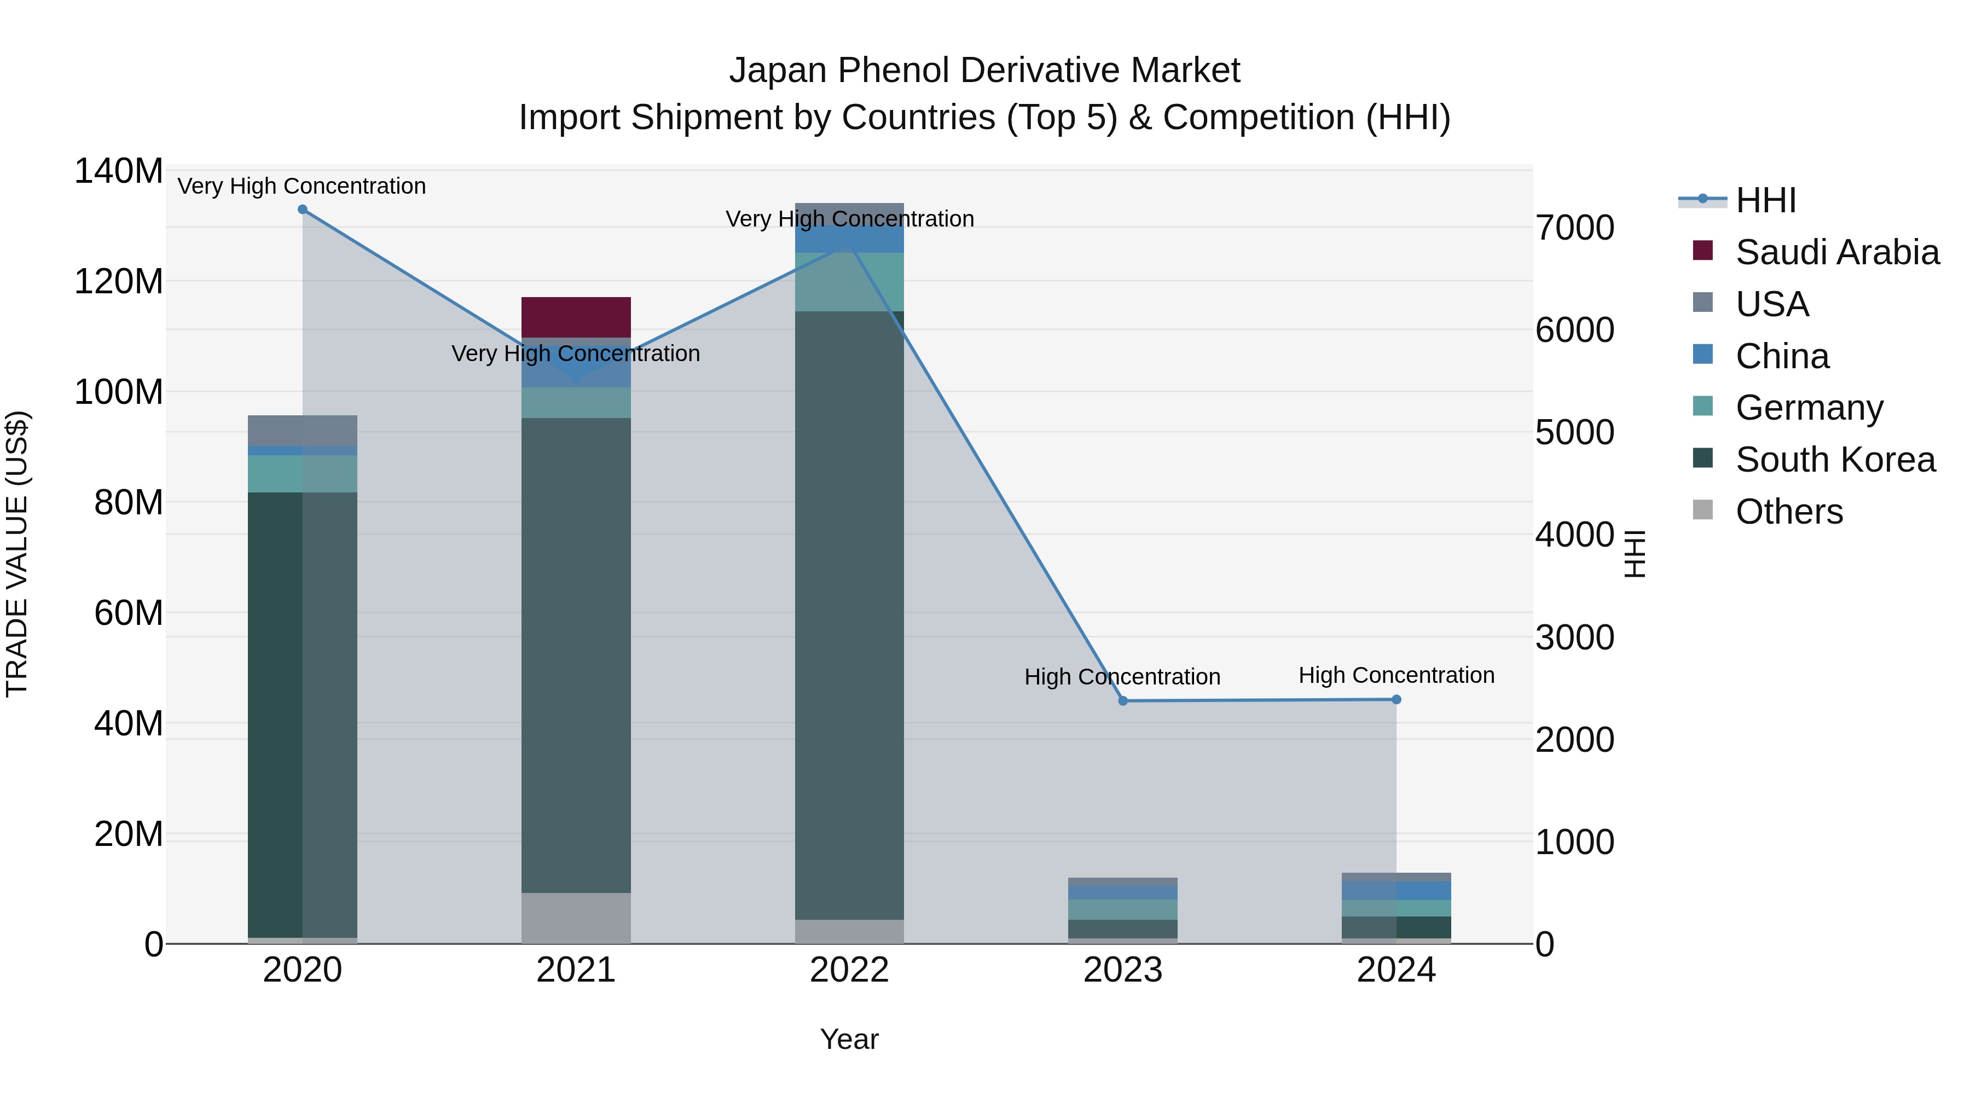
Task: Toggle Others series in legend
Action: (x=1768, y=511)
